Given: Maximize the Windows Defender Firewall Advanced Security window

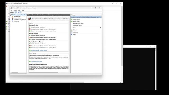Looking at the screenshot, I should 96,8.
